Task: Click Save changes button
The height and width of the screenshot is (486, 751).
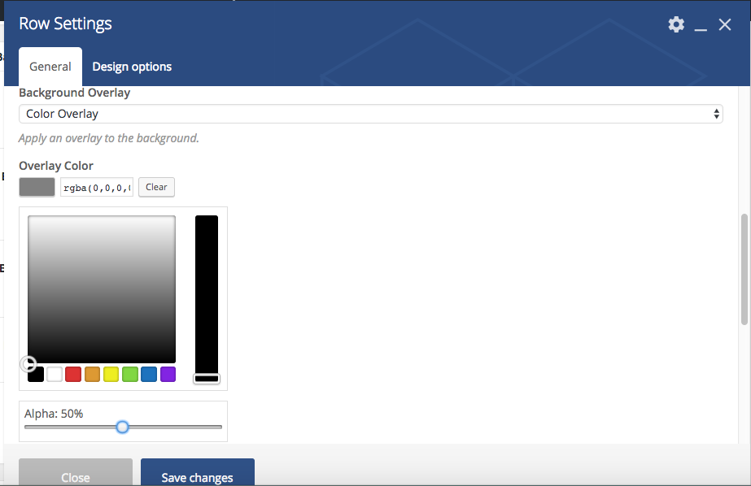Action: point(198,475)
